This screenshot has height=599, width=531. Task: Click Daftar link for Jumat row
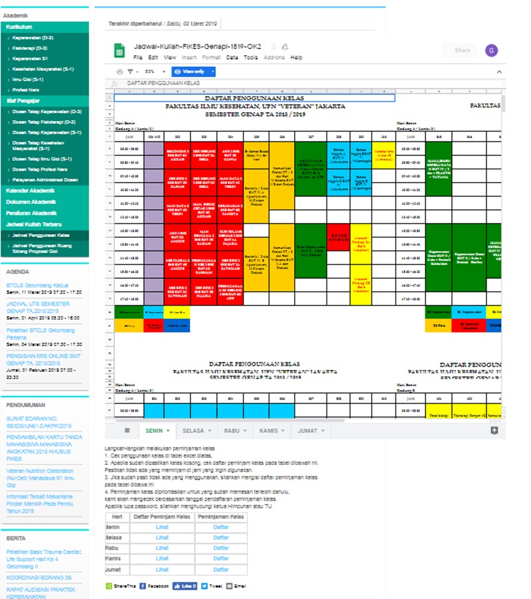point(221,569)
